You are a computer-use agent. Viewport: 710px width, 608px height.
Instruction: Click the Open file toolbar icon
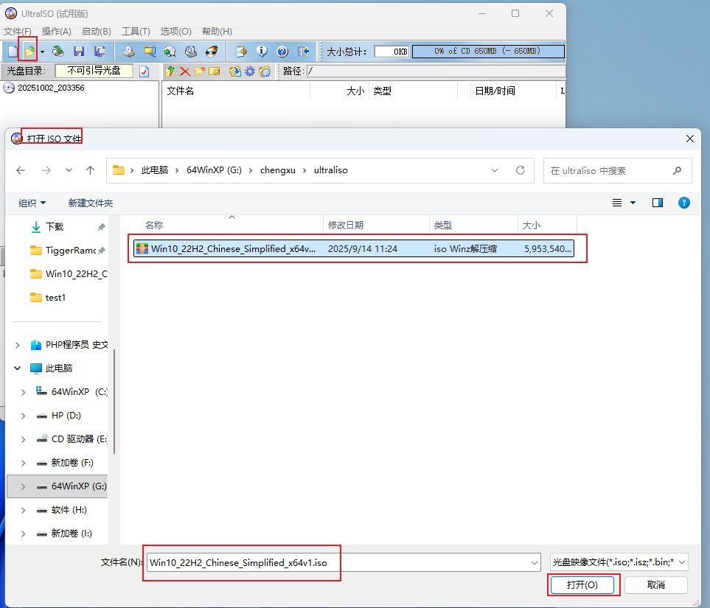(29, 52)
